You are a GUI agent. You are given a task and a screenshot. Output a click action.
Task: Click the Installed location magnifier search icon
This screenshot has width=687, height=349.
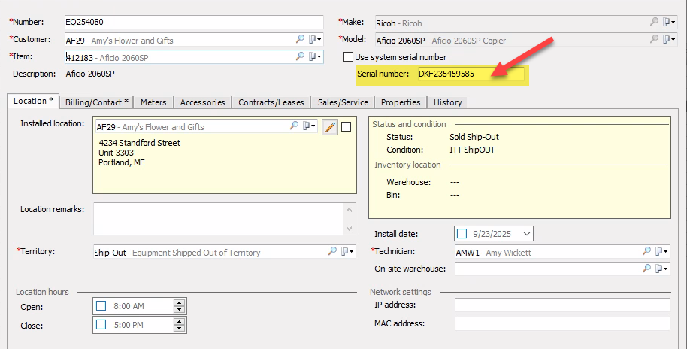coord(294,126)
